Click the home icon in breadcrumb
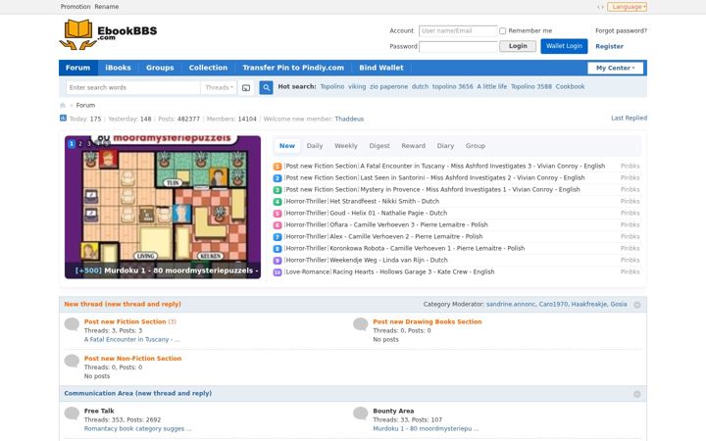 click(63, 105)
